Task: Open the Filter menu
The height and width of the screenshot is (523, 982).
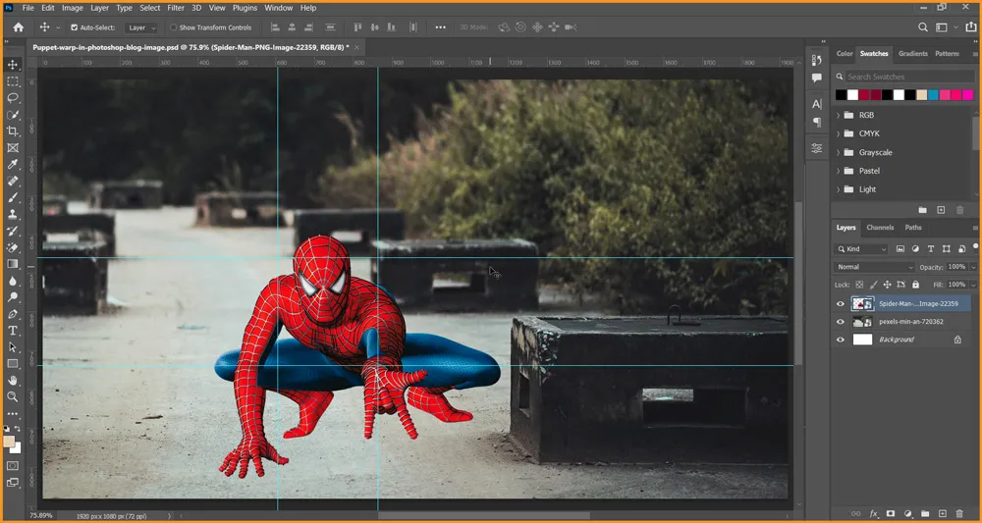Action: [x=176, y=8]
